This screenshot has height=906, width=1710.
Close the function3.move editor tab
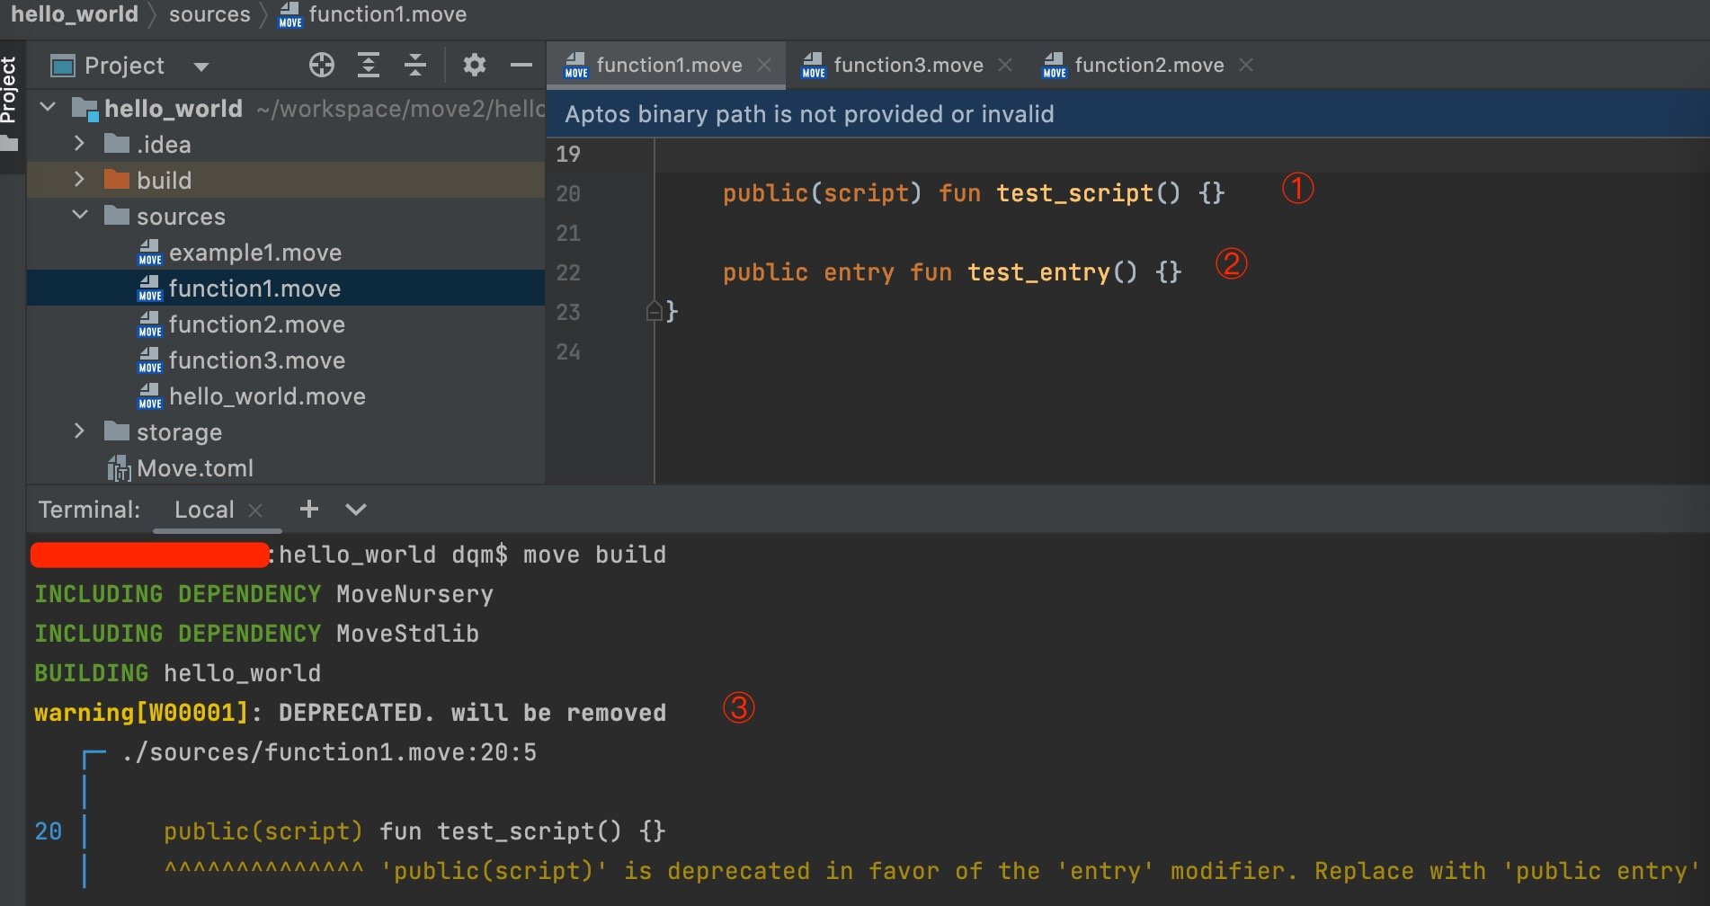click(1005, 65)
